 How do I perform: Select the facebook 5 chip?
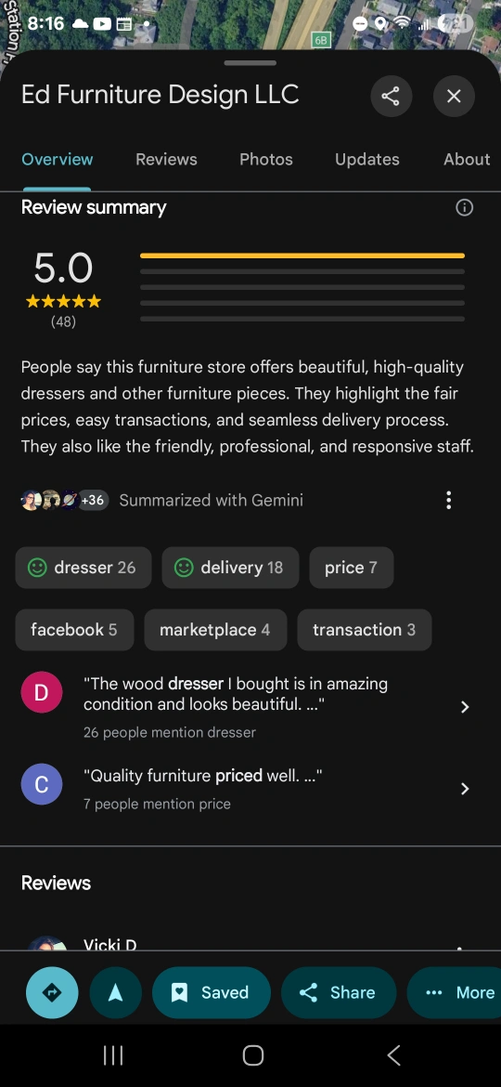pos(74,630)
